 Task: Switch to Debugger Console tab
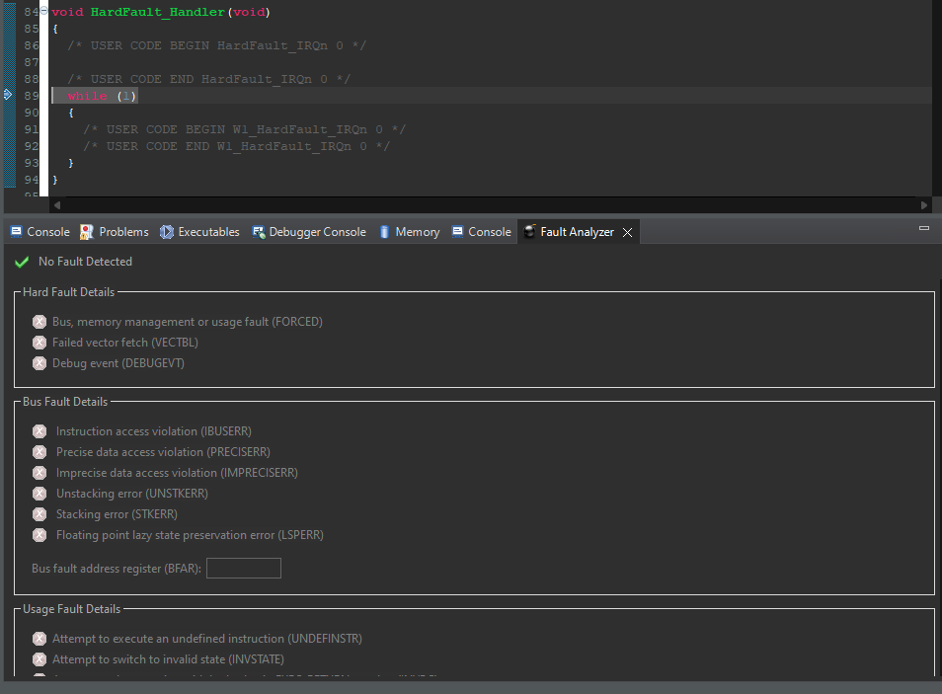pyautogui.click(x=309, y=232)
